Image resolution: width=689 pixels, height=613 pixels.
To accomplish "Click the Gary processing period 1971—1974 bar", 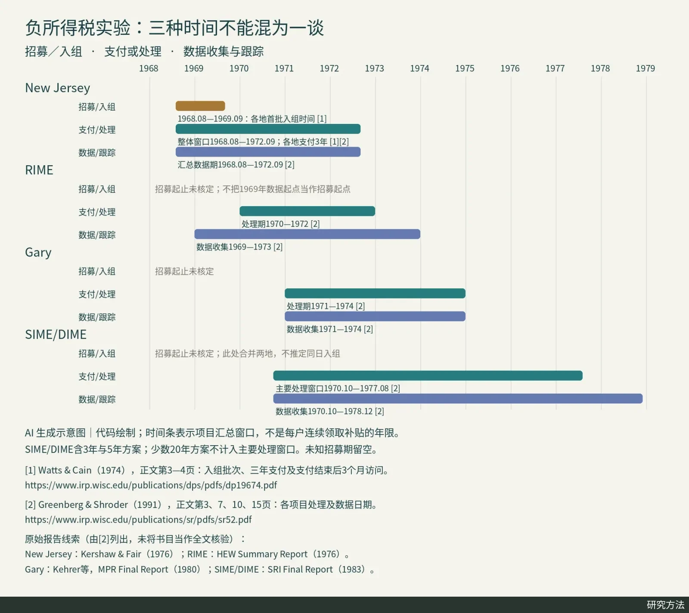I will (x=375, y=293).
